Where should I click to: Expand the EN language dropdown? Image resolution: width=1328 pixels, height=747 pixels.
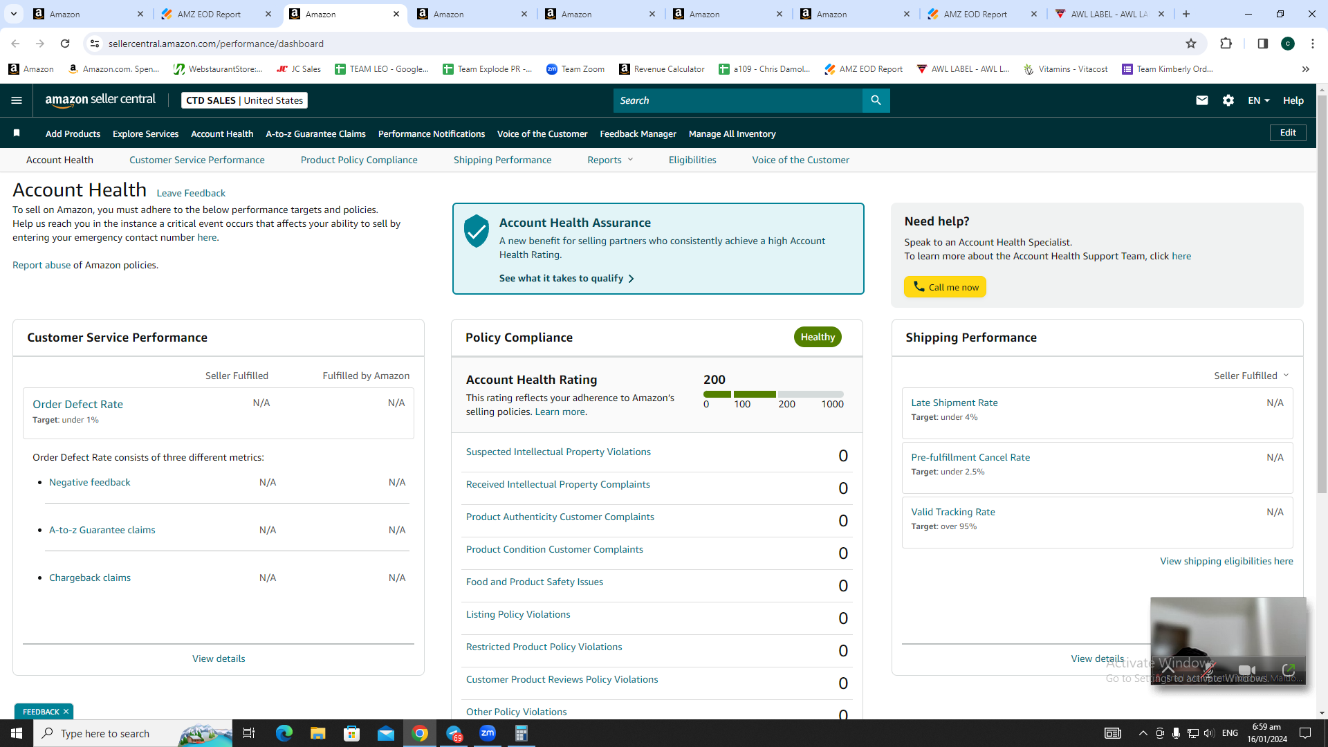pos(1259,100)
